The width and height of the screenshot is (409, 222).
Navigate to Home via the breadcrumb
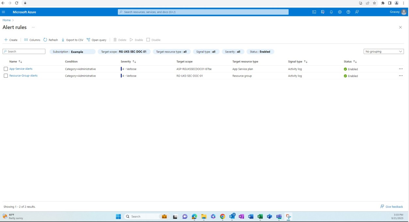click(6, 20)
